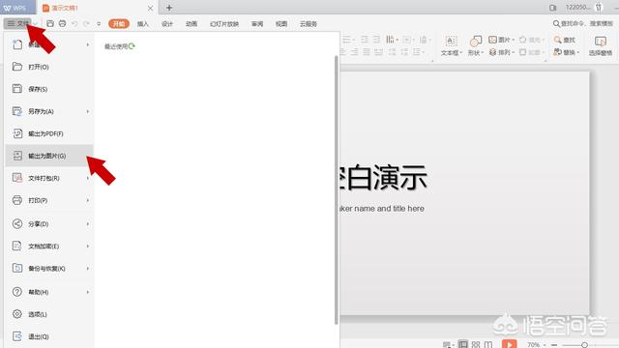The width and height of the screenshot is (619, 348).
Task: Open the 形状 shapes gallery
Action: (x=475, y=45)
